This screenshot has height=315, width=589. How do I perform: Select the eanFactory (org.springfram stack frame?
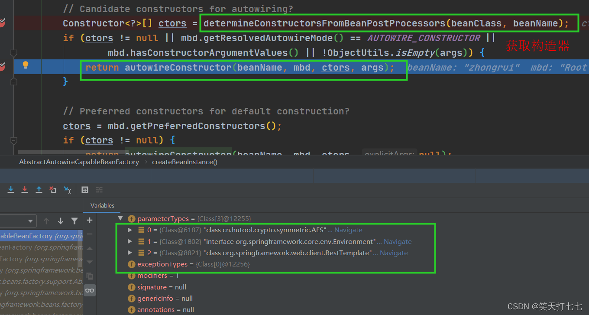coord(41,247)
